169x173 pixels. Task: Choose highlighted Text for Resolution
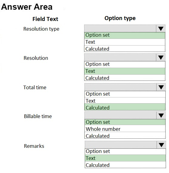pyautogui.click(x=125, y=71)
